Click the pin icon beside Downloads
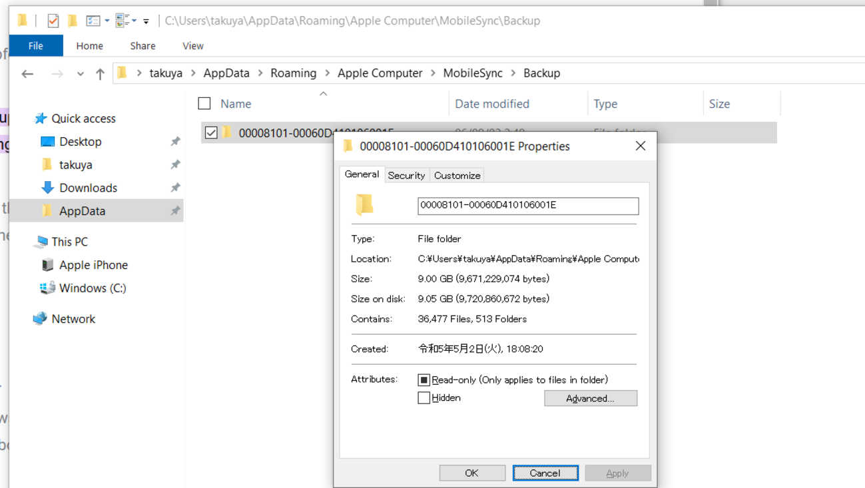This screenshot has width=865, height=488. tap(175, 188)
